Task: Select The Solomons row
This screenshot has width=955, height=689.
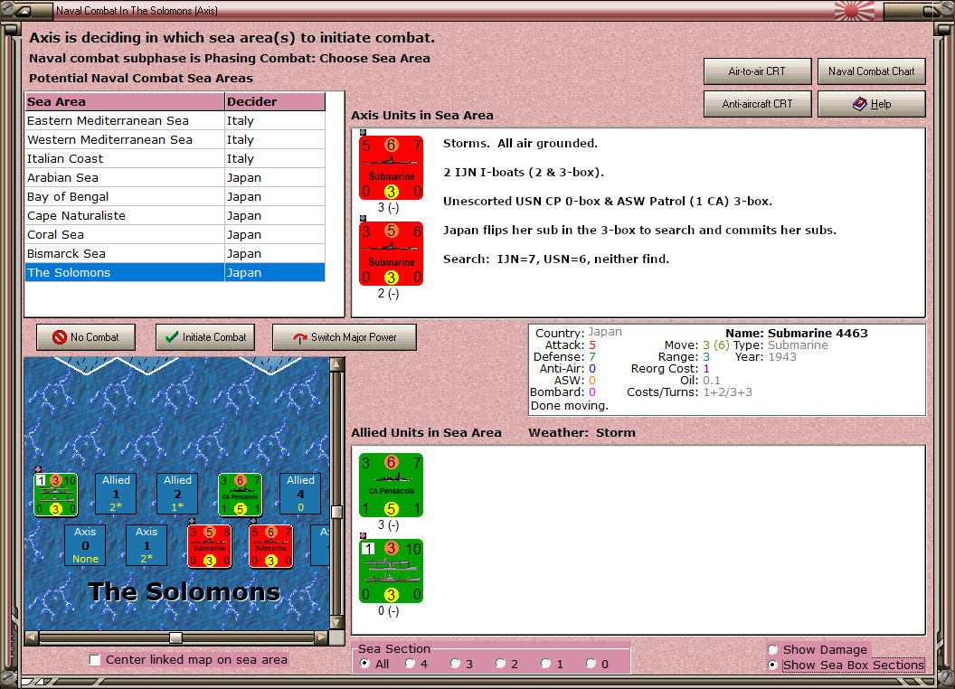Action: tap(175, 272)
